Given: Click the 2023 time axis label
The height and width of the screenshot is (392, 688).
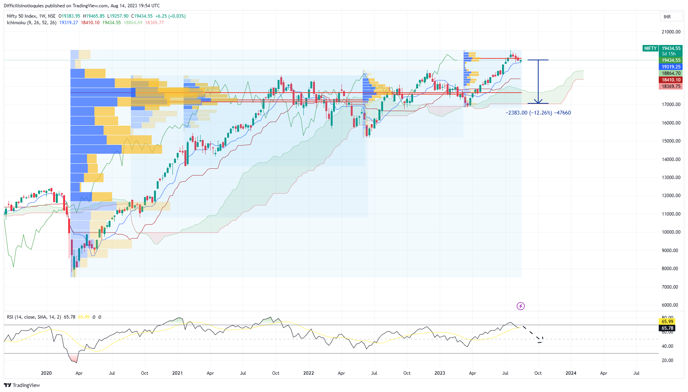Looking at the screenshot, I should click(x=440, y=373).
